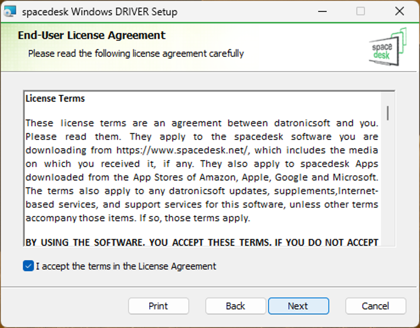Click the "License Terms" heading
This screenshot has width=420, height=328.
point(55,99)
